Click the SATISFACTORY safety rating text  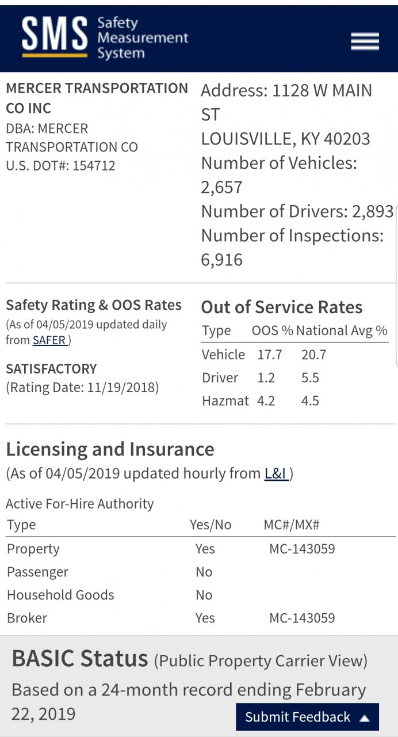click(51, 368)
